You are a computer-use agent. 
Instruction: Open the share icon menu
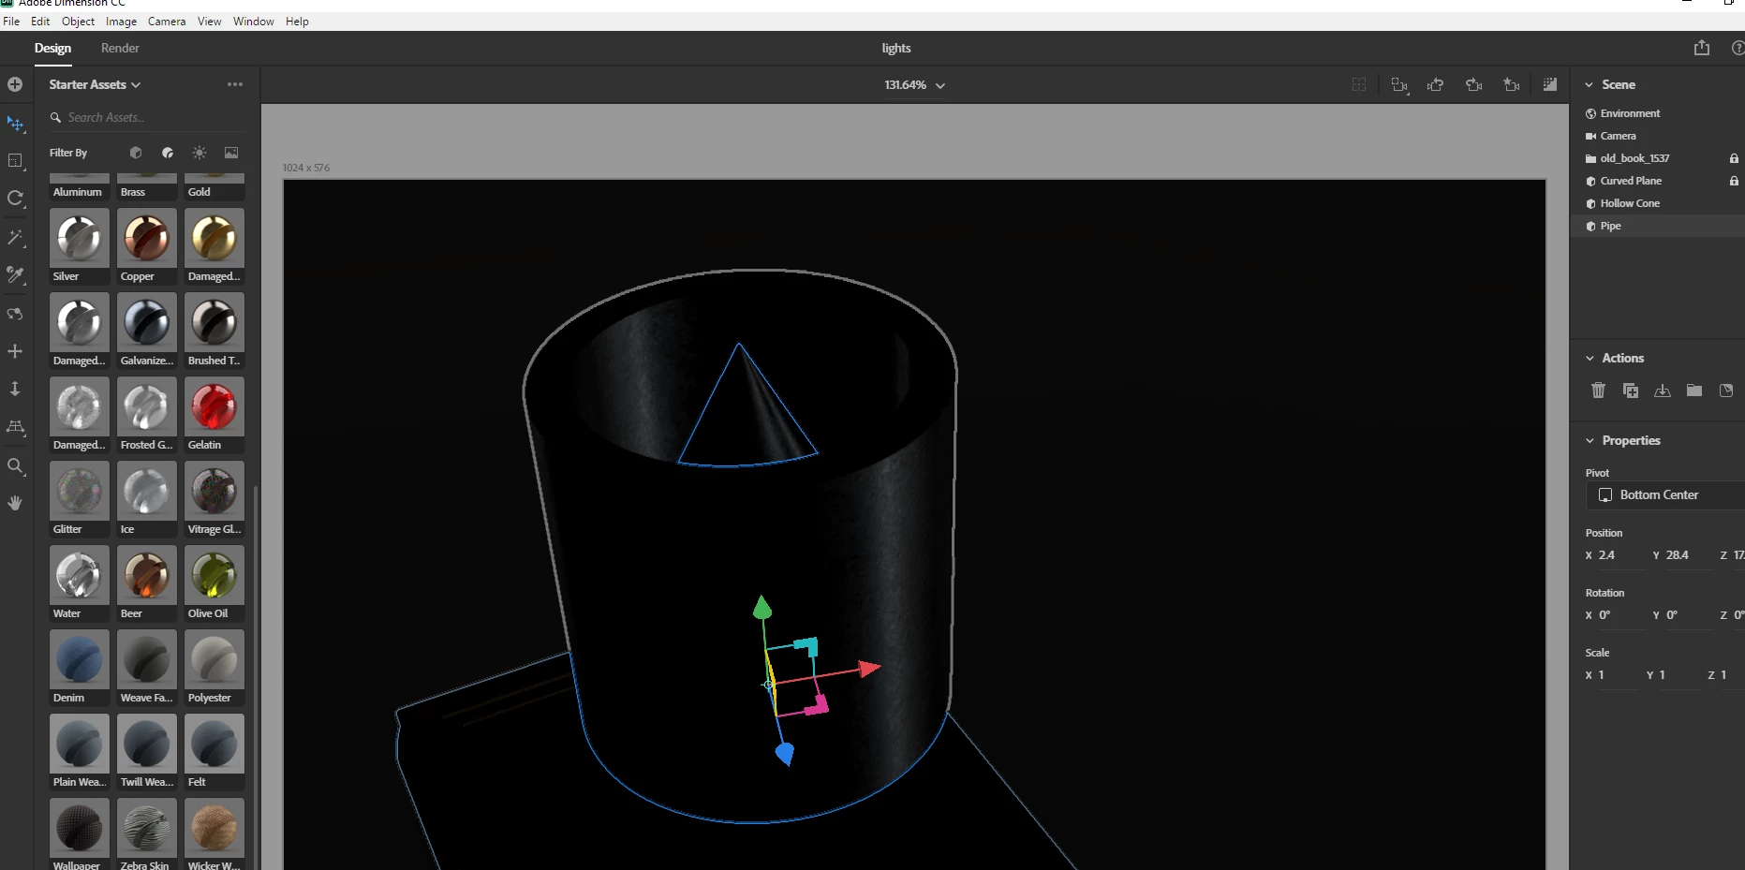[x=1702, y=48]
